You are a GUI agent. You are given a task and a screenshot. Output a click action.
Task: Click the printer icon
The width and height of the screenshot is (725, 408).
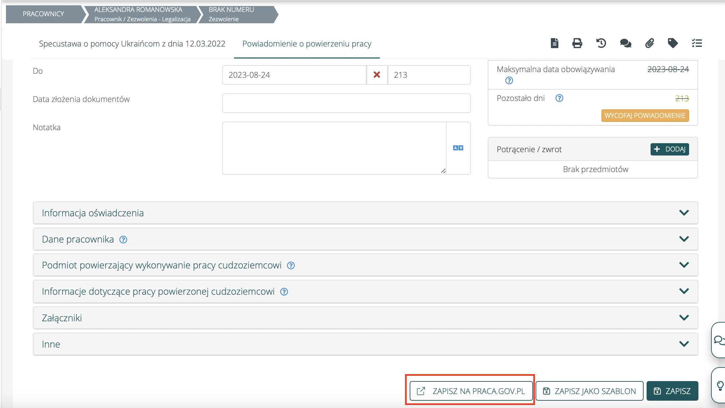click(577, 43)
